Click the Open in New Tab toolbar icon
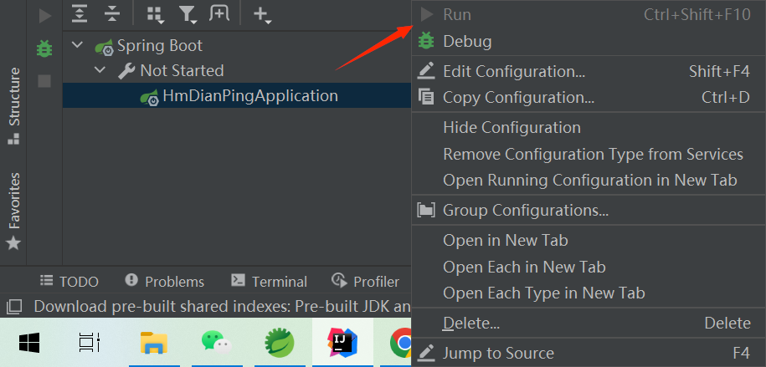This screenshot has width=766, height=367. point(219,13)
